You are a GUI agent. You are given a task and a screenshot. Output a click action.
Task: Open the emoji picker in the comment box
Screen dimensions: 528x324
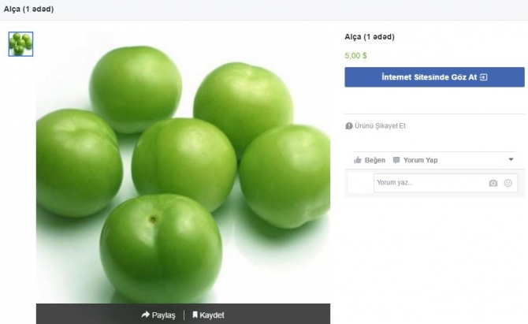coord(508,183)
